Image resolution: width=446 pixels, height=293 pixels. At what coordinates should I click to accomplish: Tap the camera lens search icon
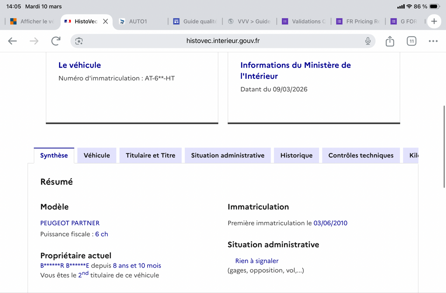(79, 41)
